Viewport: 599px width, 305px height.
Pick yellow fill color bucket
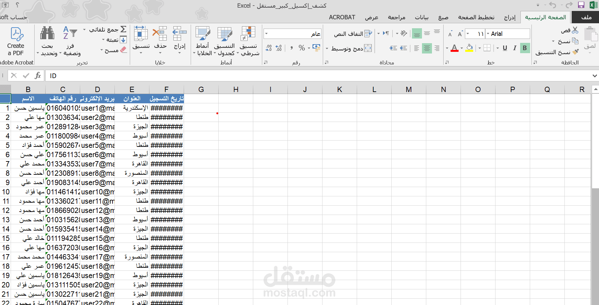point(469,48)
